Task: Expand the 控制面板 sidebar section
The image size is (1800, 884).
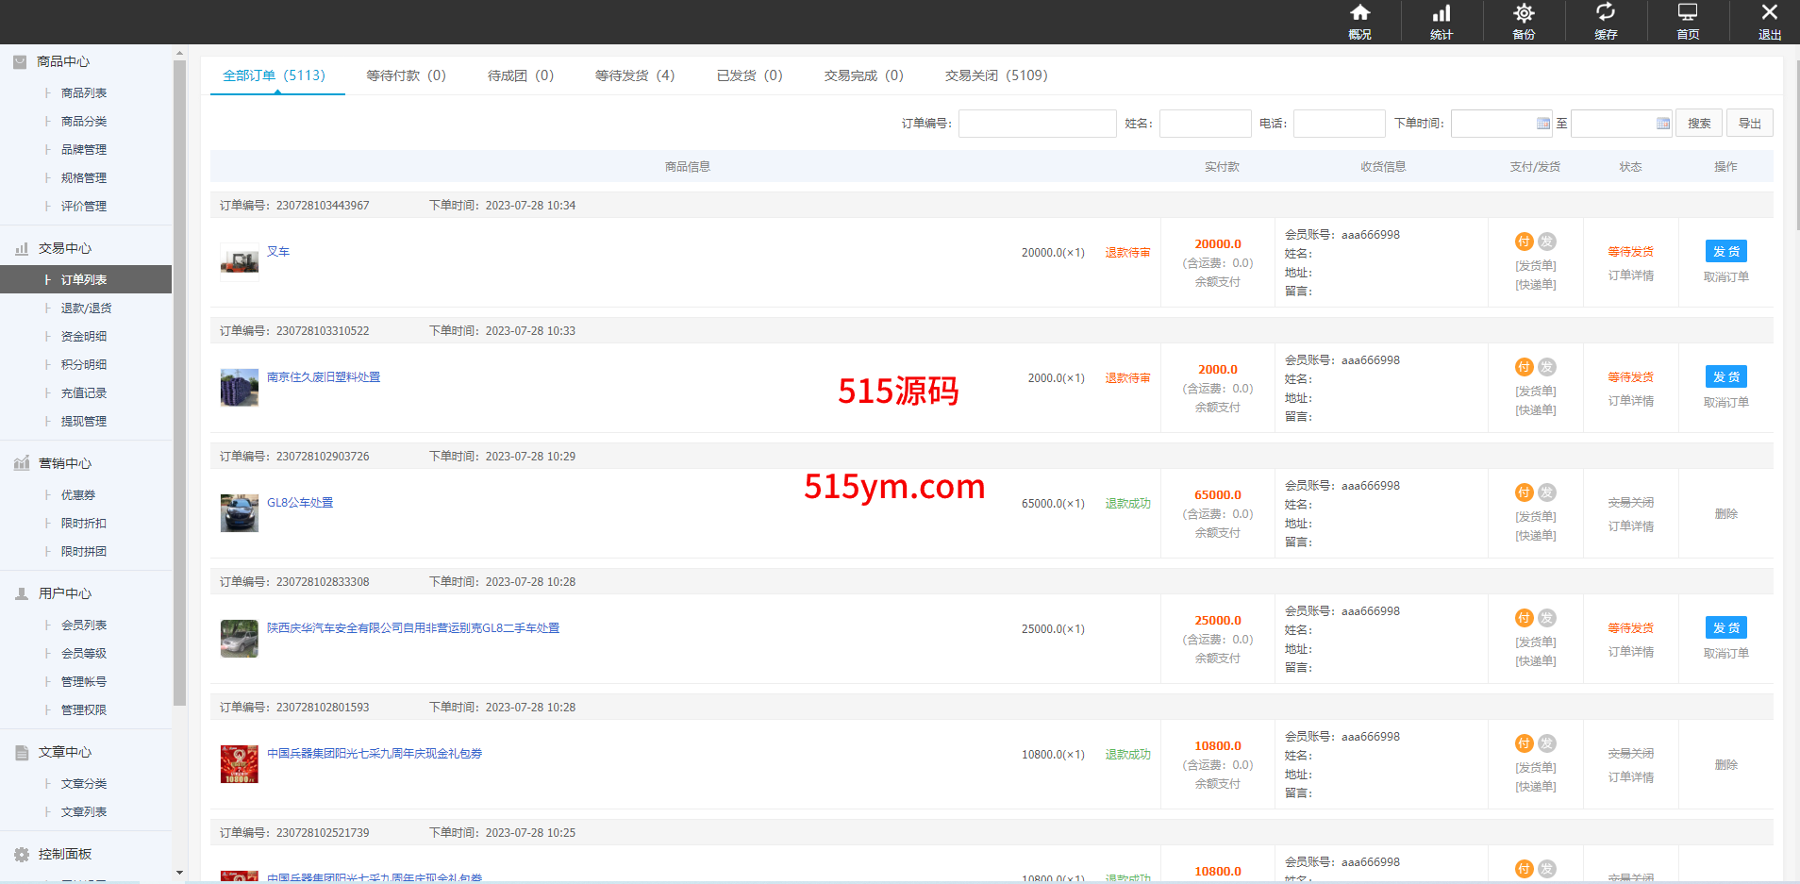Action: 65,854
